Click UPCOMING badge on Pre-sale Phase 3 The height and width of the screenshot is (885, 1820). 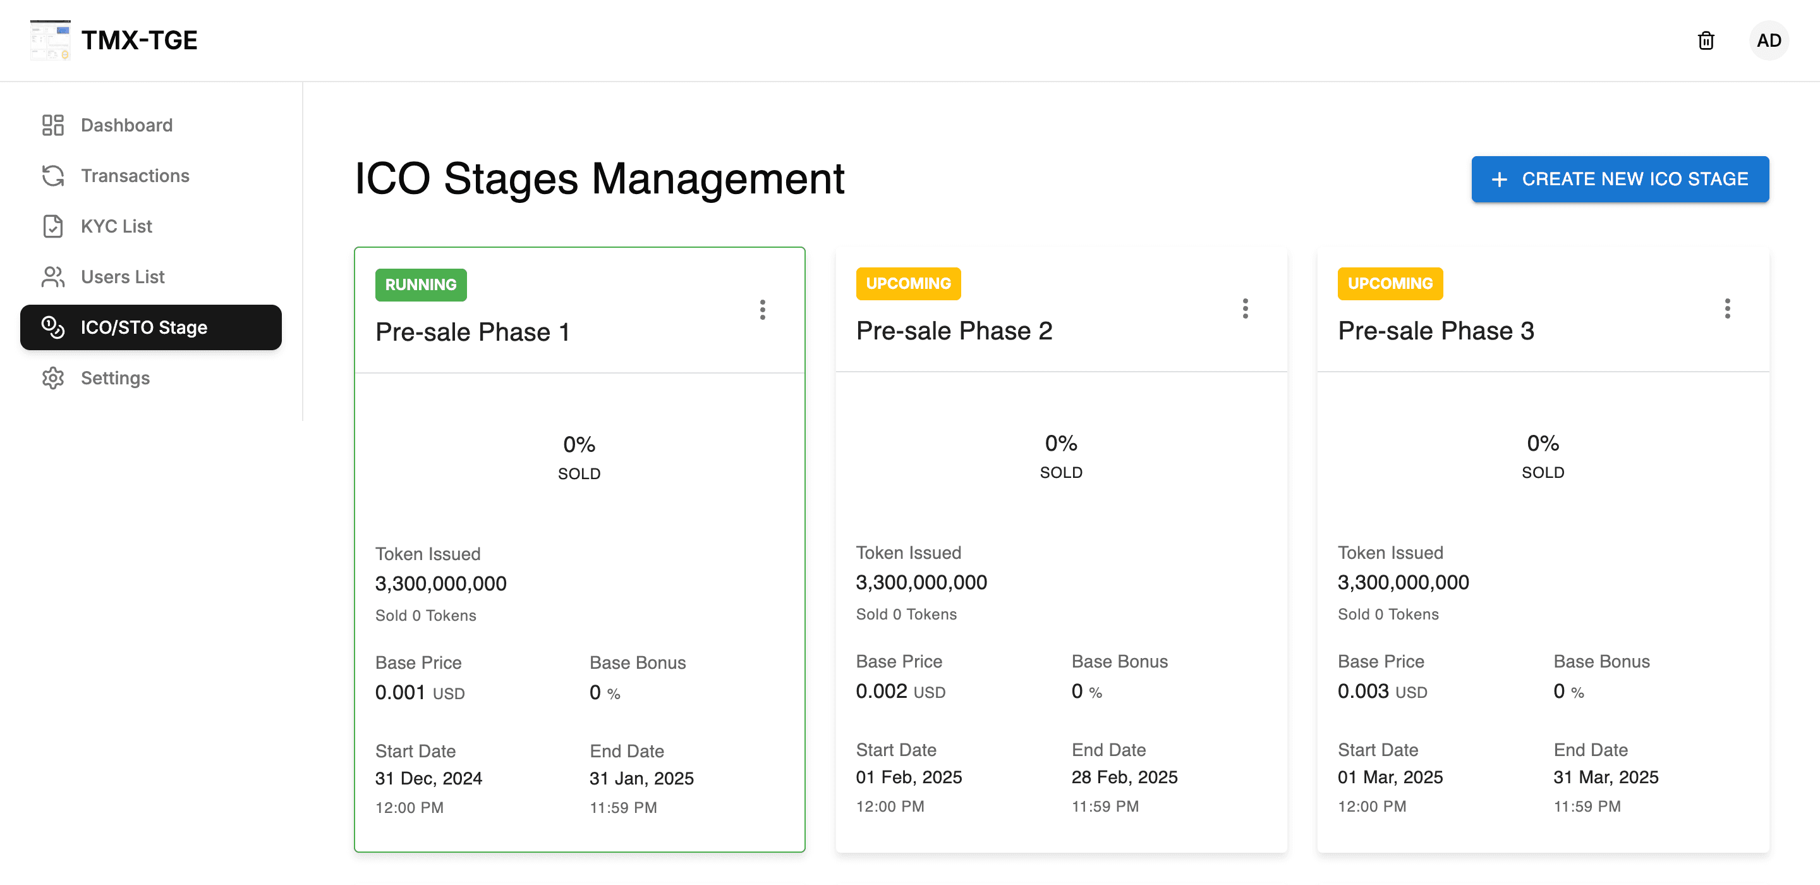(x=1390, y=283)
